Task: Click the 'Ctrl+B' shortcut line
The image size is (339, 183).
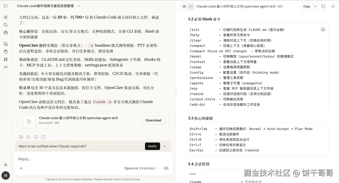Action: tap(219, 140)
